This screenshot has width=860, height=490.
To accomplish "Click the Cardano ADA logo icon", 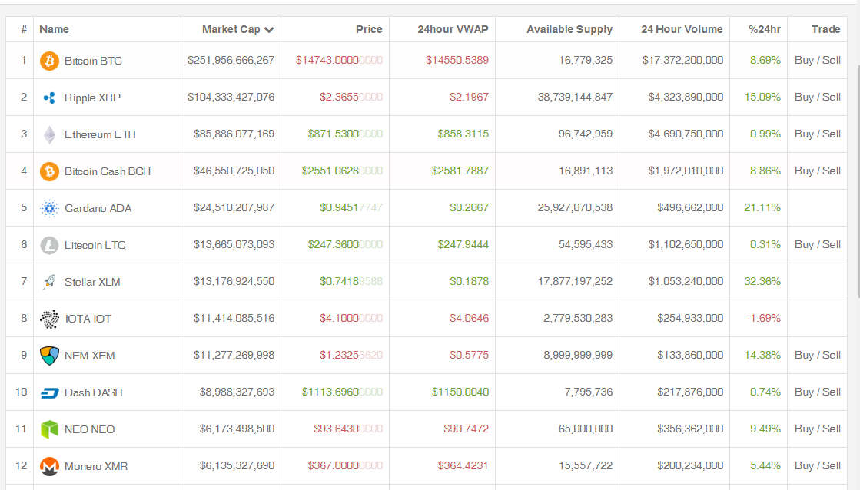I will (x=49, y=208).
